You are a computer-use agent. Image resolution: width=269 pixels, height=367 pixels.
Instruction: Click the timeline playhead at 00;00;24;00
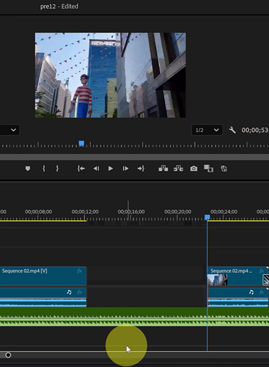click(x=207, y=217)
